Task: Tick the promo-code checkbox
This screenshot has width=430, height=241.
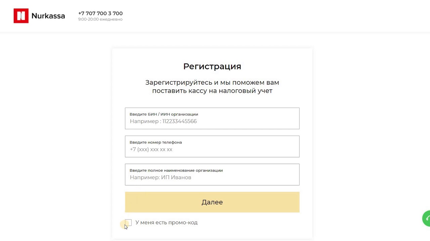Action: tap(128, 223)
